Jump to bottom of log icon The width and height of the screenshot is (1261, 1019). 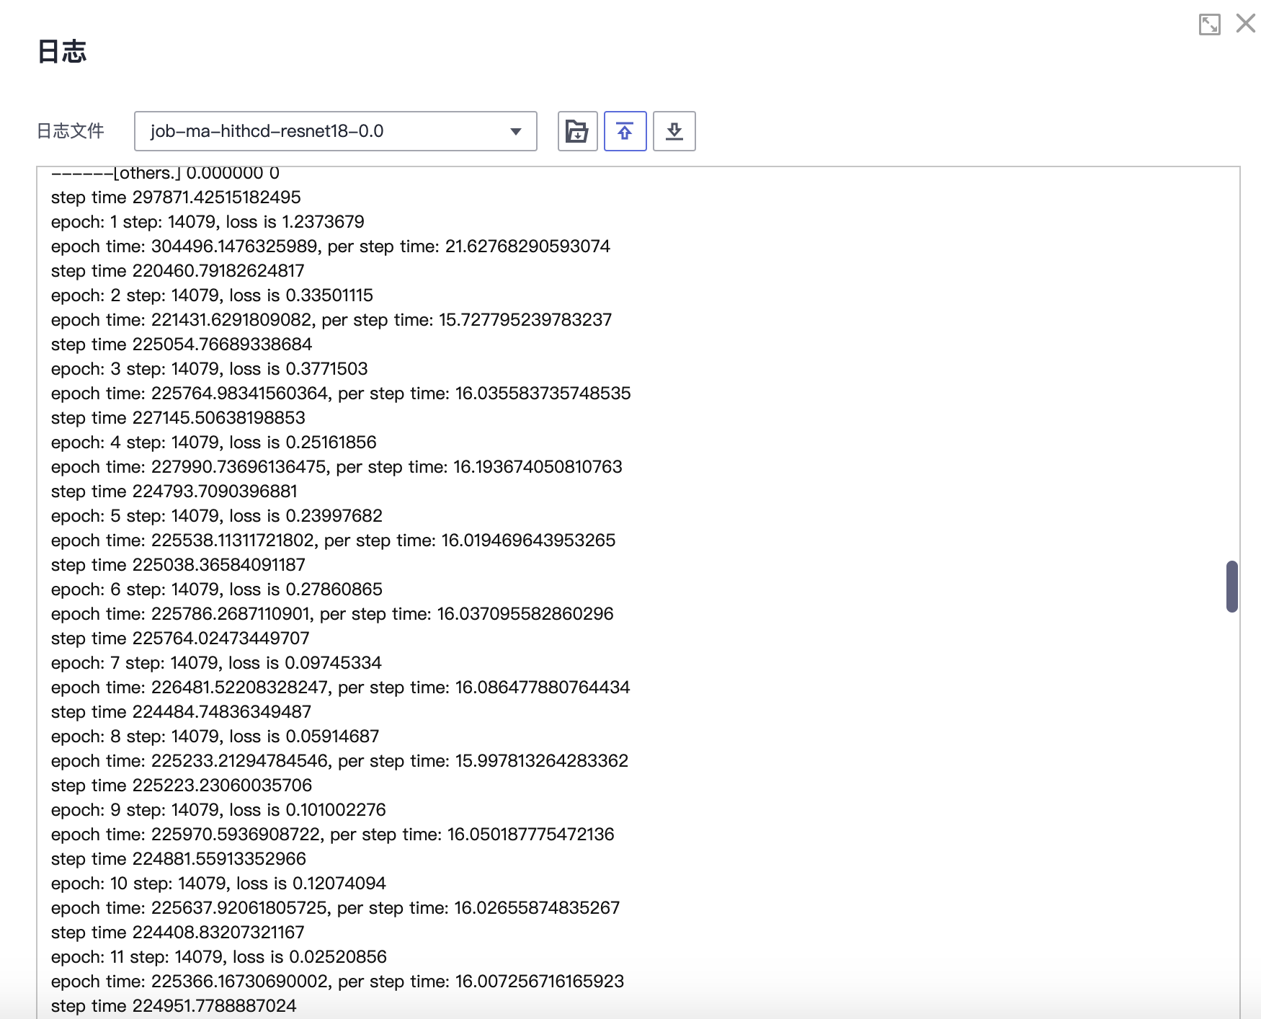tap(674, 131)
